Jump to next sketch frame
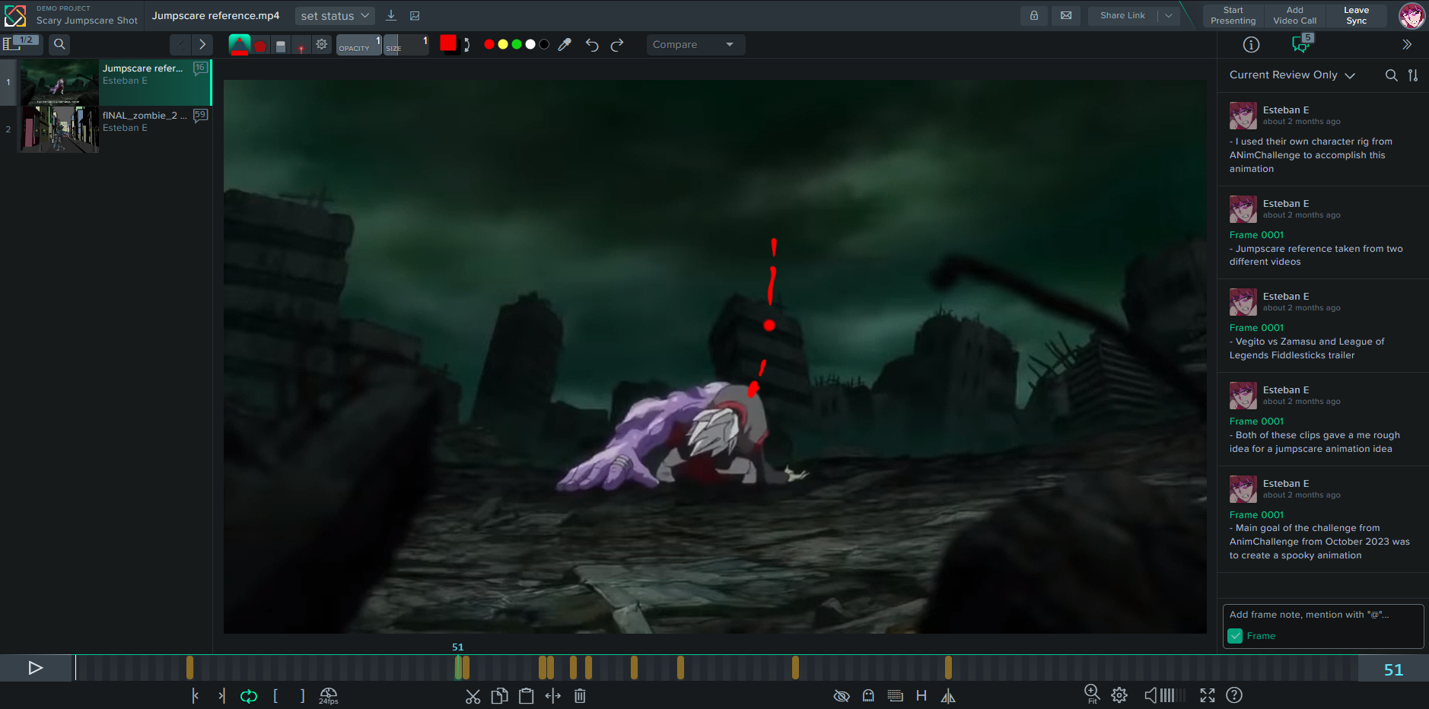 (221, 695)
